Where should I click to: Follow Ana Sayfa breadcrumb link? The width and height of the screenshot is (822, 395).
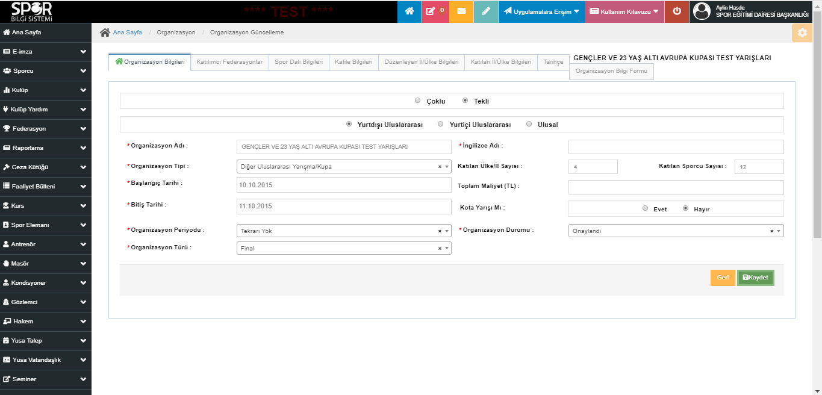tap(128, 33)
